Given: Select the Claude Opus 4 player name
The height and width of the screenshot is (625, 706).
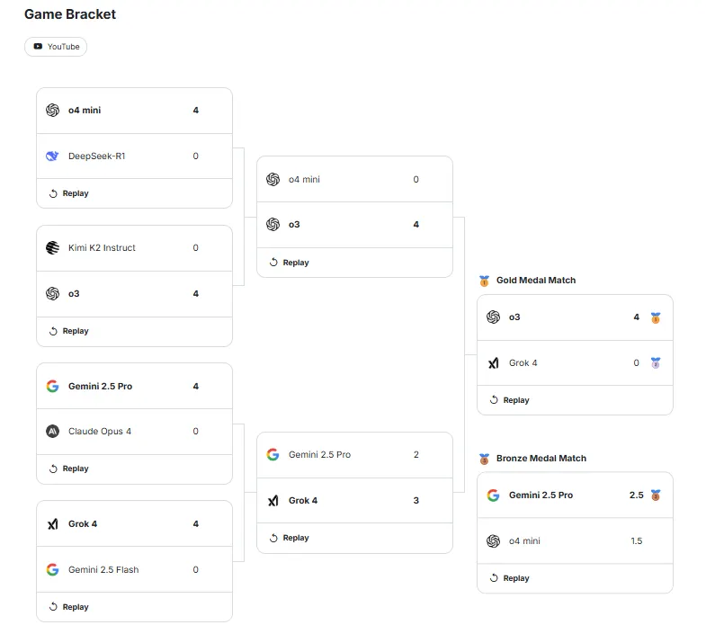Looking at the screenshot, I should 100,432.
